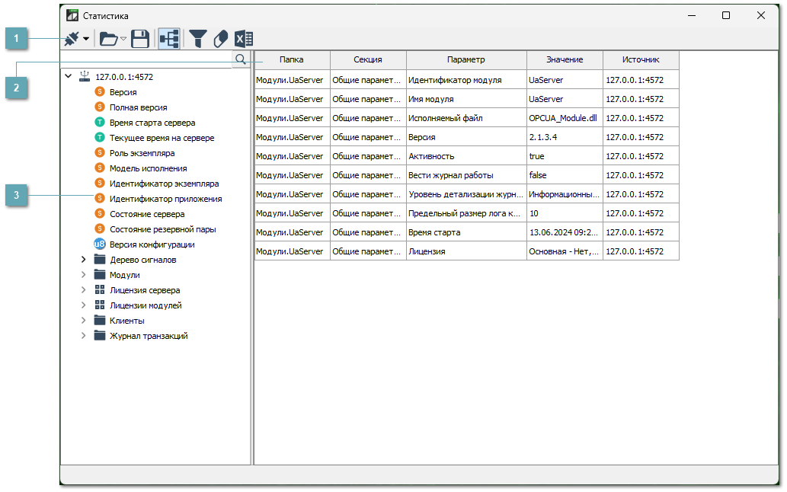
Task: Save the statistics using the floppy disk icon
Action: coord(140,39)
